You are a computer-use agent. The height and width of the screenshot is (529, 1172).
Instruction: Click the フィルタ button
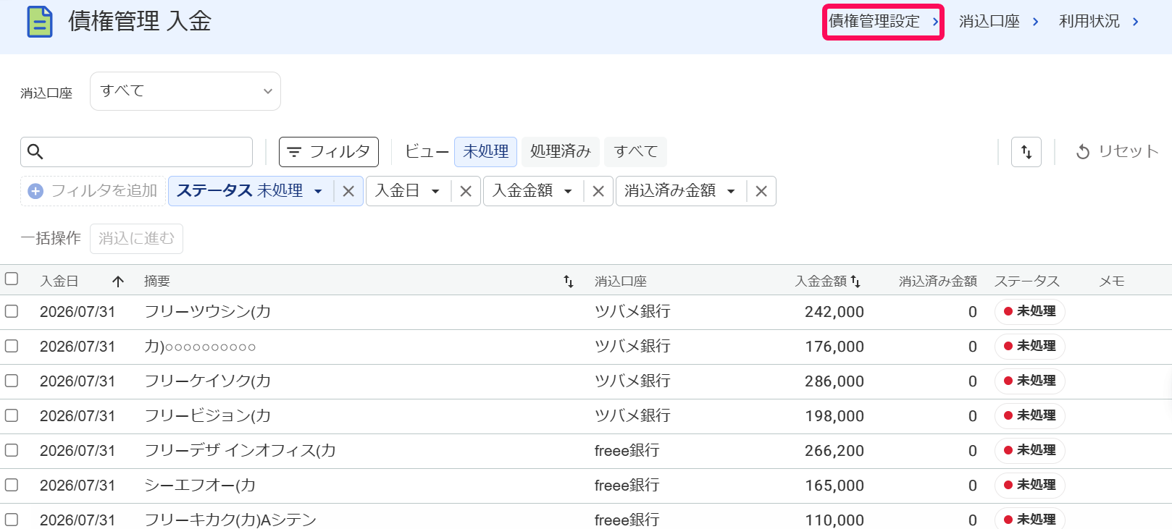point(329,152)
